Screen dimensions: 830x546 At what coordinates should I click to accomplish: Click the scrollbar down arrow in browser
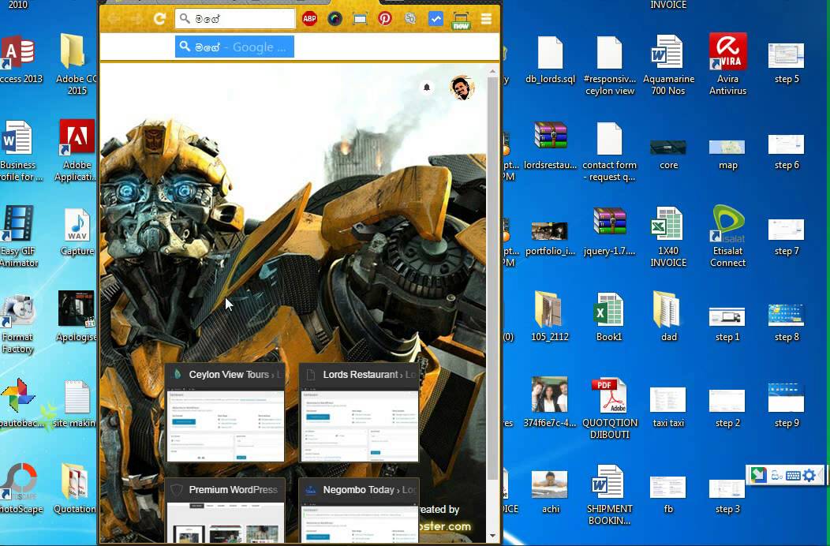coord(493,536)
